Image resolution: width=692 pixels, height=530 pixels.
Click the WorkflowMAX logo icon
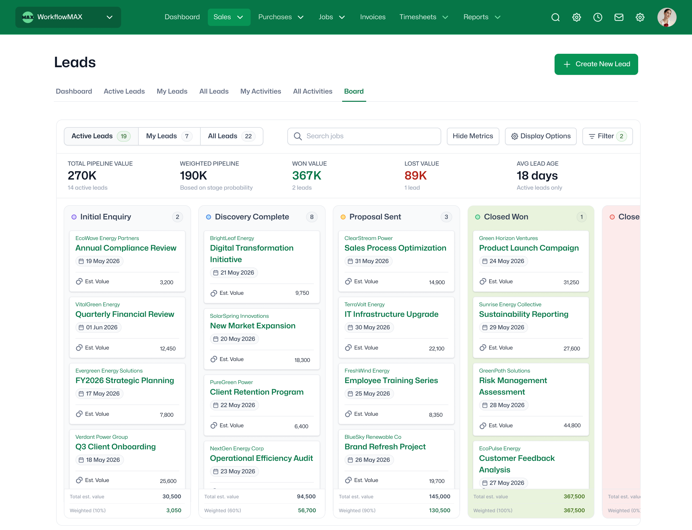[x=28, y=17]
